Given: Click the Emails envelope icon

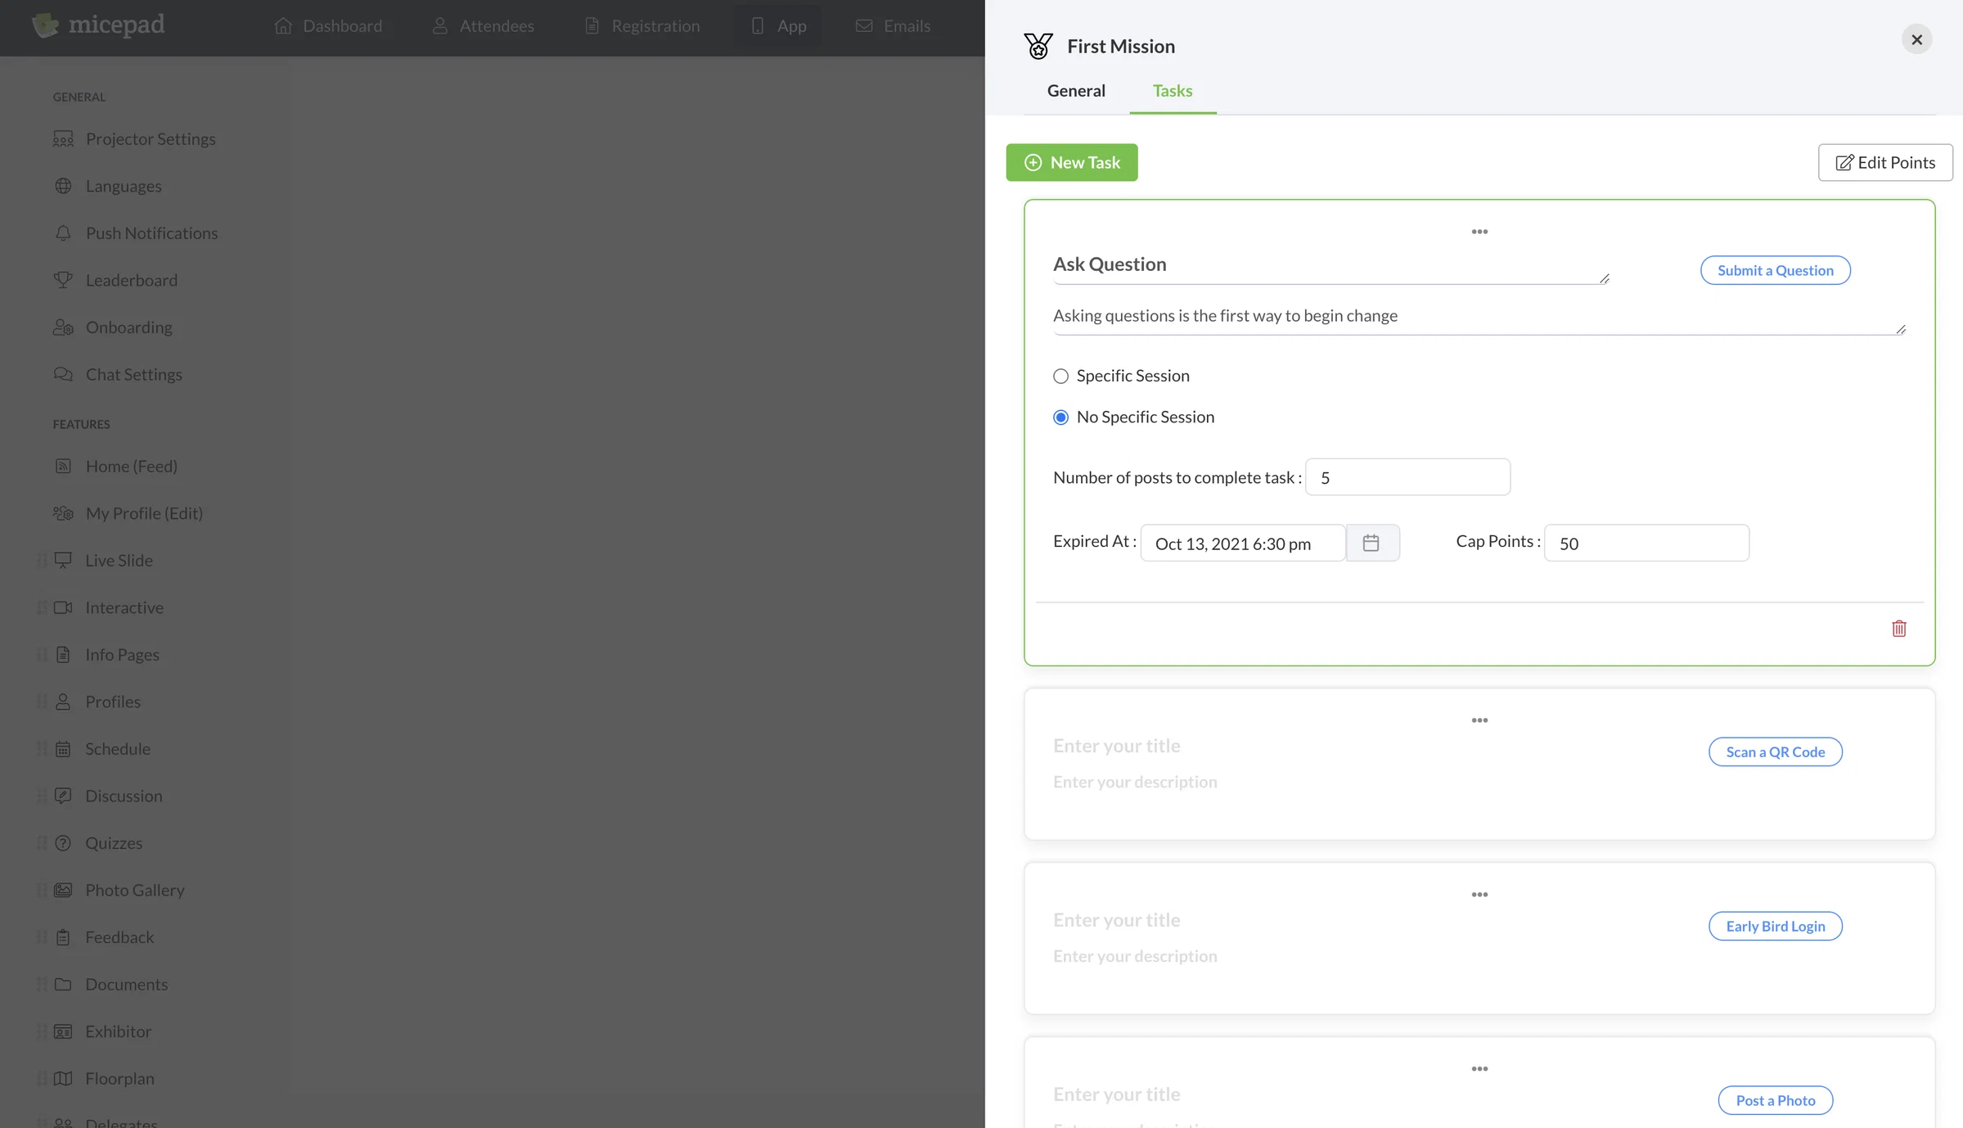Looking at the screenshot, I should click(x=864, y=26).
